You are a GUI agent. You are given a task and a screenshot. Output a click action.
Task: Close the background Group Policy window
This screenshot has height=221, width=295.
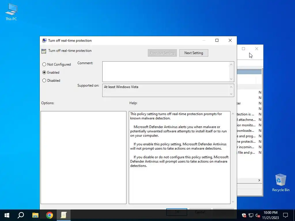(x=257, y=49)
